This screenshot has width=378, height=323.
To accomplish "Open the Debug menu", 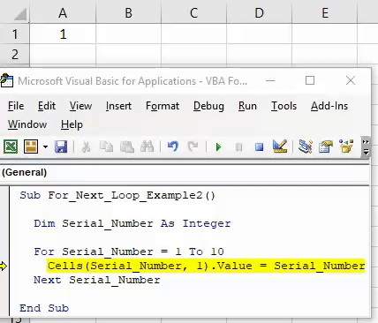I will coord(208,107).
